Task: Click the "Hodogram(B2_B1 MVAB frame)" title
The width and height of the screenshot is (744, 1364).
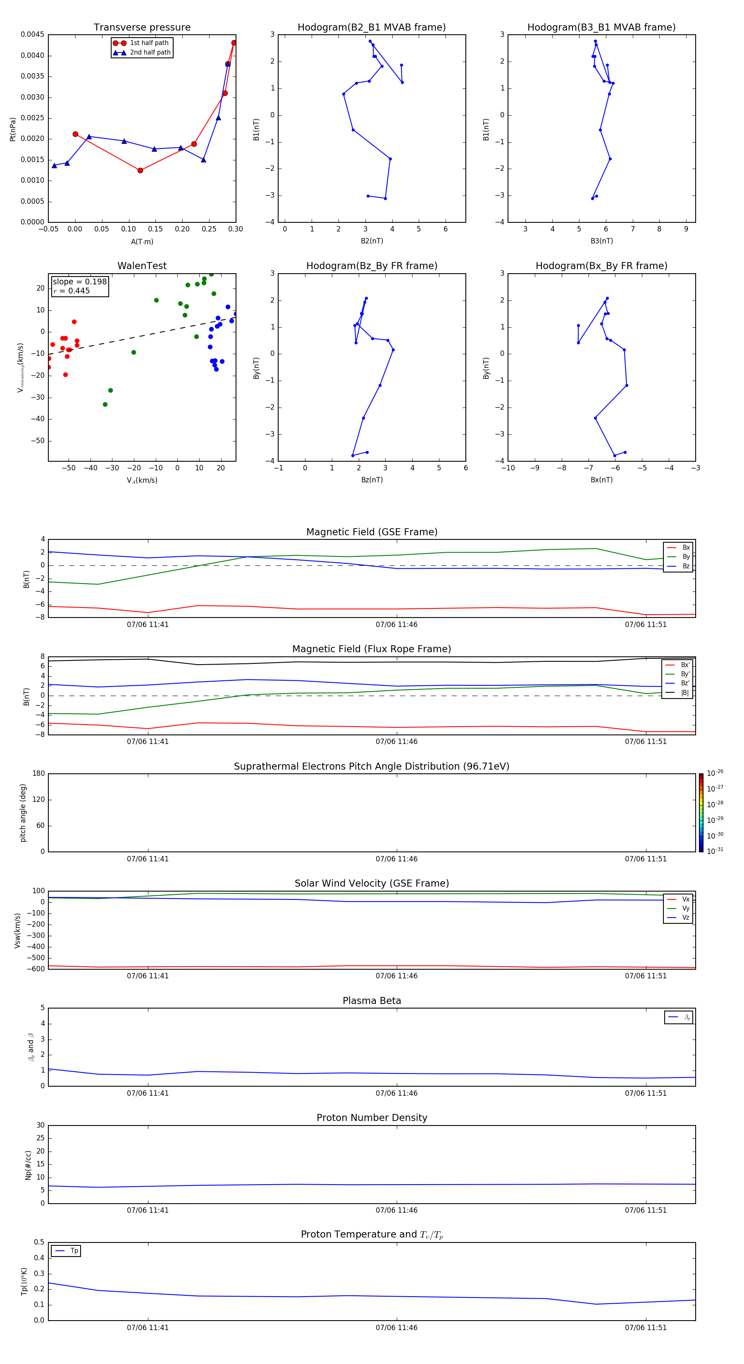Action: 372,28
